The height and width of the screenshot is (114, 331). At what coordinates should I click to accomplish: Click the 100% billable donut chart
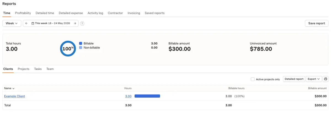pyautogui.click(x=68, y=49)
